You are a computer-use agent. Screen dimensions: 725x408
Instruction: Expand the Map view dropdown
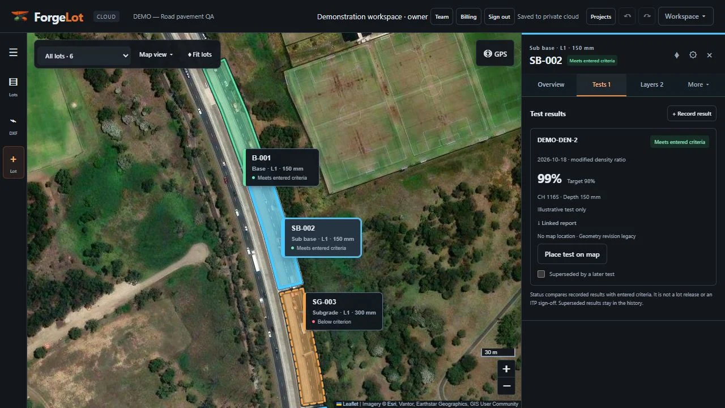click(x=156, y=54)
